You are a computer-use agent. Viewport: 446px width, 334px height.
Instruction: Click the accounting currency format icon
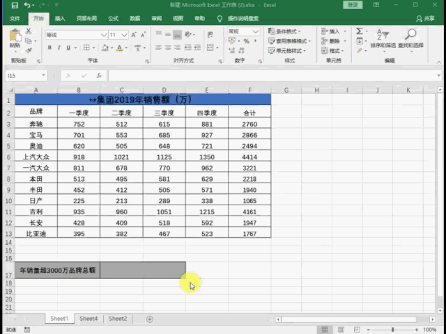click(232, 41)
